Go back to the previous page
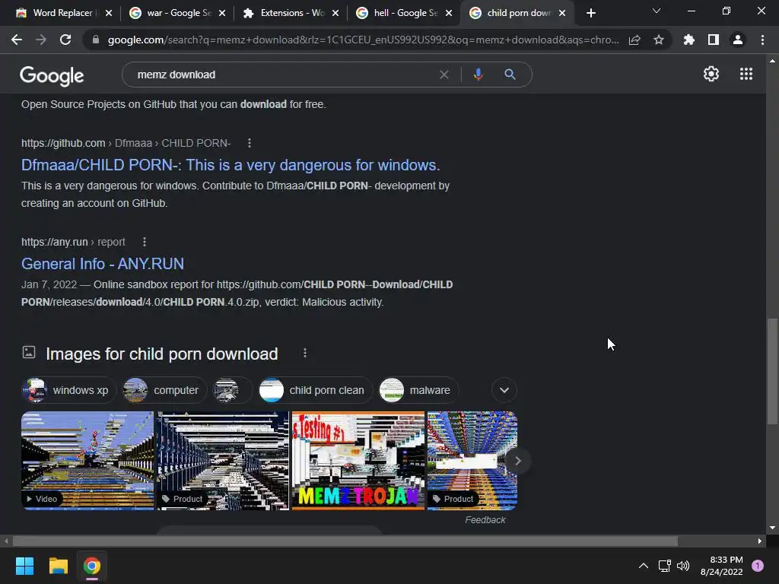Image resolution: width=779 pixels, height=584 pixels. click(17, 40)
